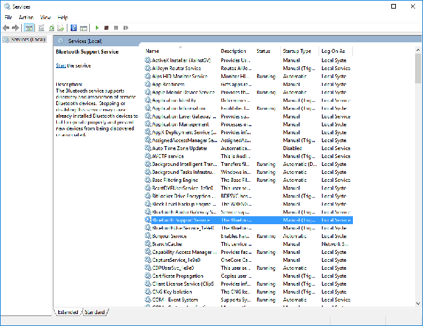423x326 pixels.
Task: Click the Start Service play icon
Action: 97,28
